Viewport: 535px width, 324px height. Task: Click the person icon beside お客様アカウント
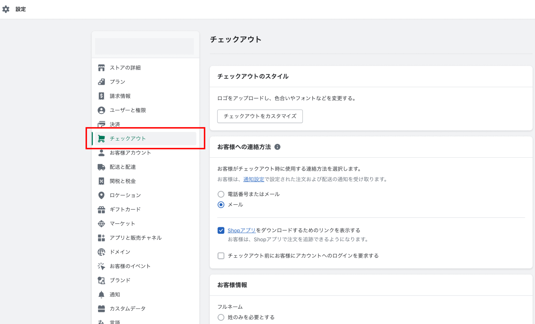(x=101, y=153)
